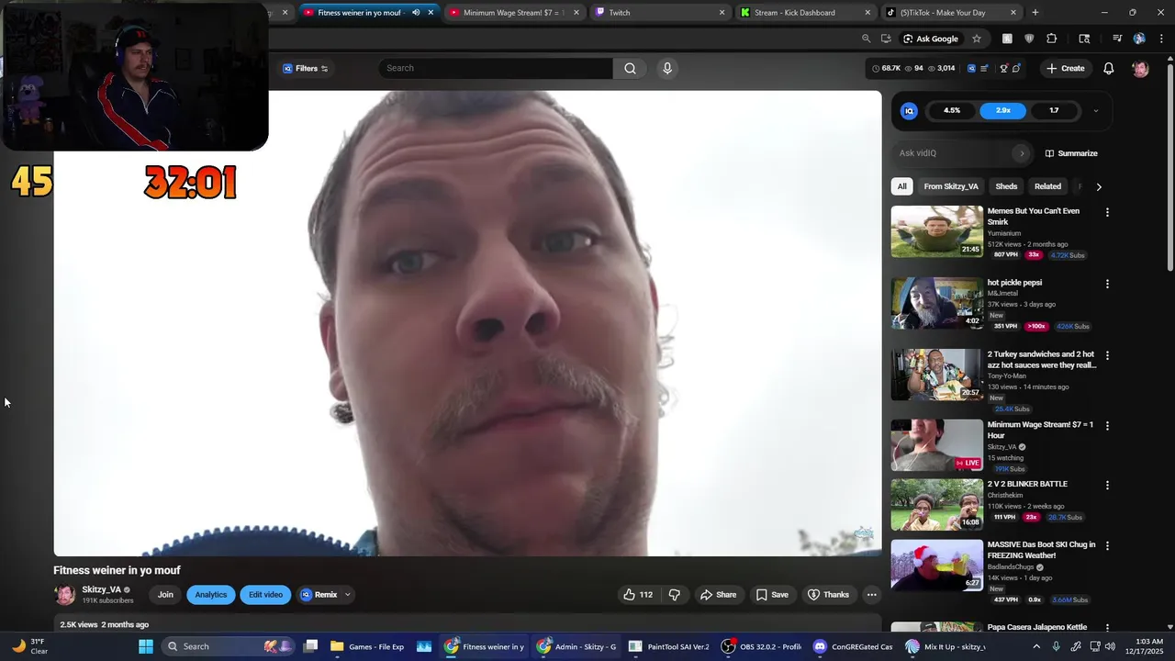Click the Join channel button

pyautogui.click(x=165, y=595)
